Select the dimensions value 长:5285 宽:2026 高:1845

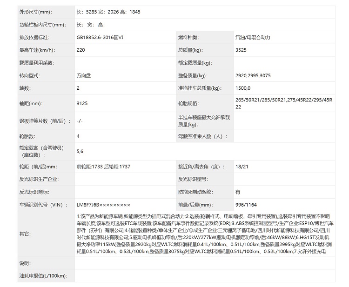tap(108, 12)
